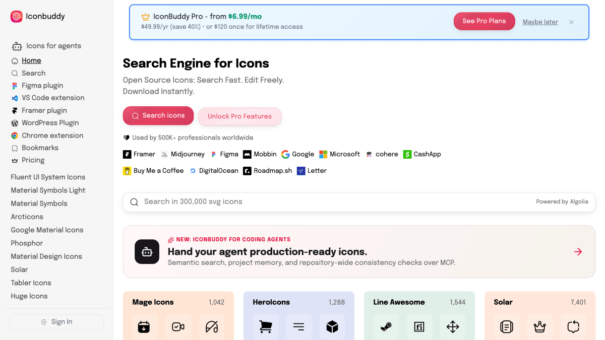Screen dimensions: 605x340
Task: Click the hamburger lines icon in HeroIcons
Action: point(298,327)
